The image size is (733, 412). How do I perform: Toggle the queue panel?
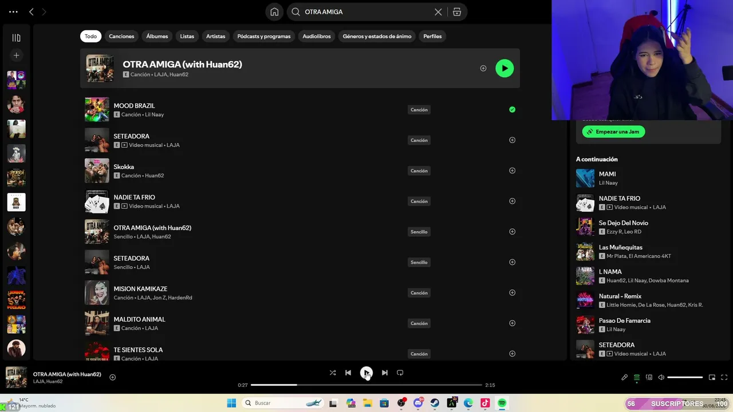pyautogui.click(x=637, y=378)
